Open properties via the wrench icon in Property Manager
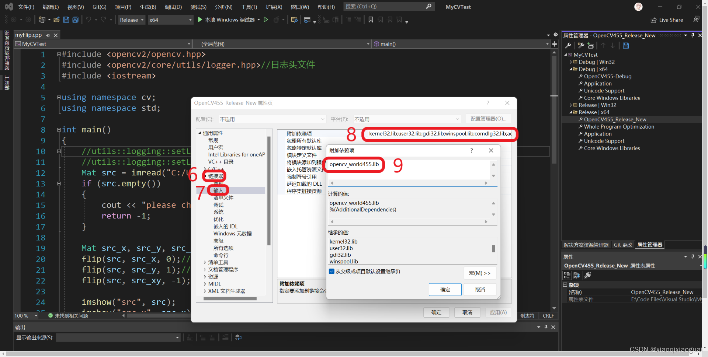Viewport: 708px width, 357px height. click(x=568, y=45)
